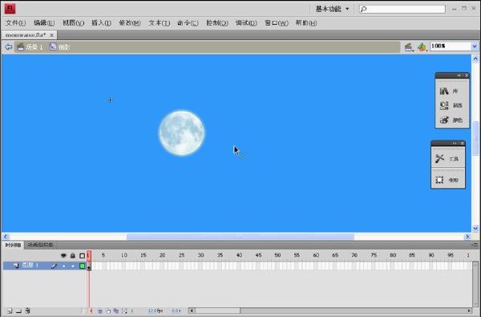This screenshot has height=317, width=481.
Task: Open the Tools (工具) panel icon
Action: tap(439, 159)
